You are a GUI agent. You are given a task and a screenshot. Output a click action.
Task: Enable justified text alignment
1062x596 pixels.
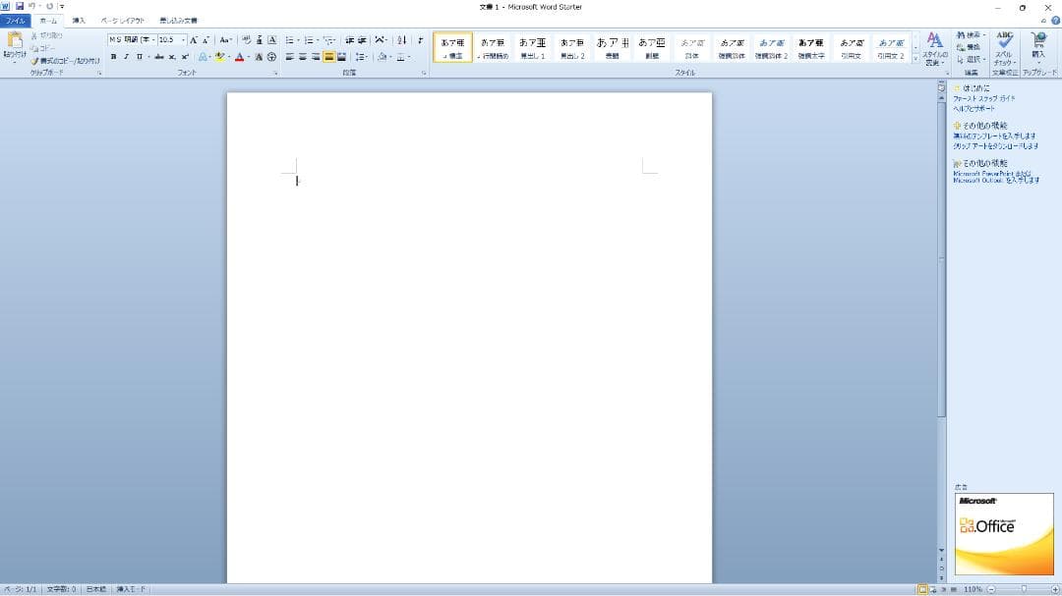(x=328, y=57)
